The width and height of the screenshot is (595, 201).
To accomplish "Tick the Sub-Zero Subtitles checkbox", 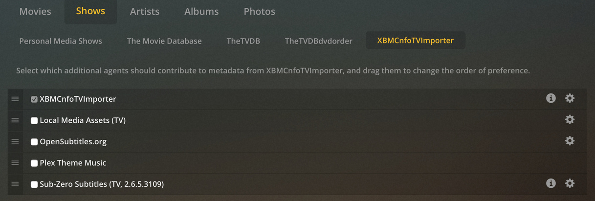I will 34,184.
